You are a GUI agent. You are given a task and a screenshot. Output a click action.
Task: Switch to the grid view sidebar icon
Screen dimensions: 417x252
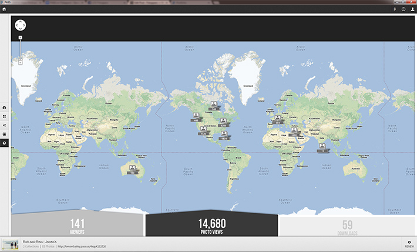(4, 116)
